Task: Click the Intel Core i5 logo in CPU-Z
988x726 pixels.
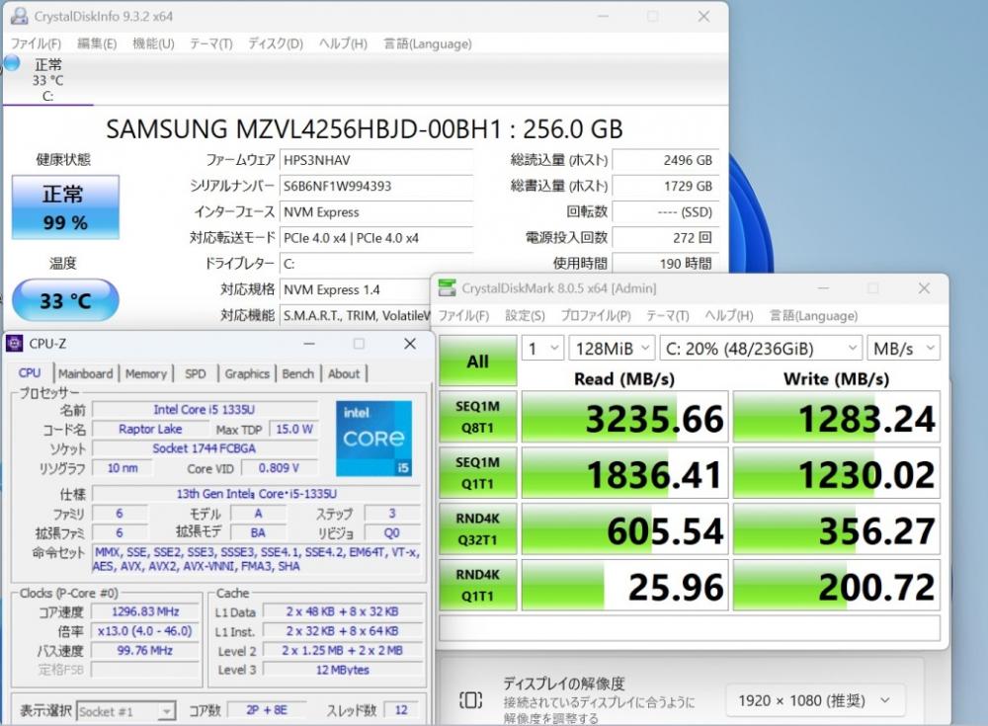Action: tap(373, 439)
